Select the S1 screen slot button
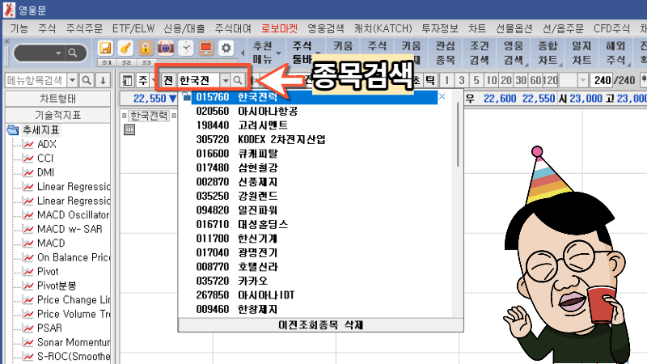Viewport: 647px width, 364px height. click(x=107, y=63)
